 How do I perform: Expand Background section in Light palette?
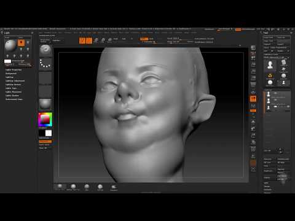click(x=11, y=74)
